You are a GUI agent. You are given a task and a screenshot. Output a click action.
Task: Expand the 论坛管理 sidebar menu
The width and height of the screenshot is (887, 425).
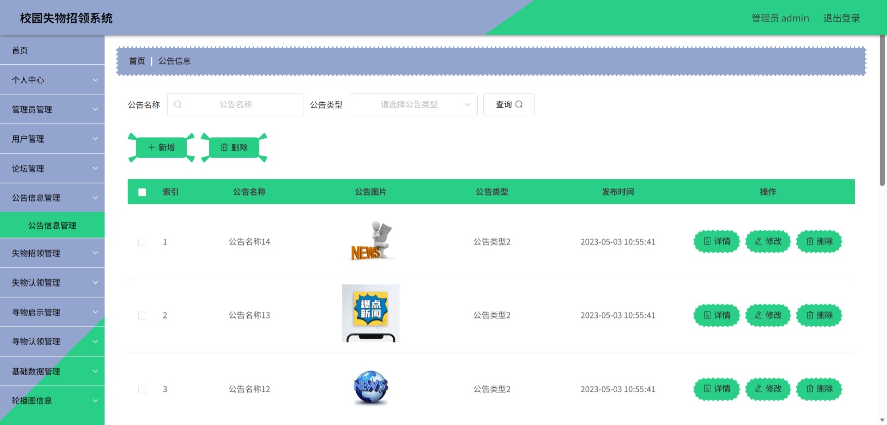52,168
